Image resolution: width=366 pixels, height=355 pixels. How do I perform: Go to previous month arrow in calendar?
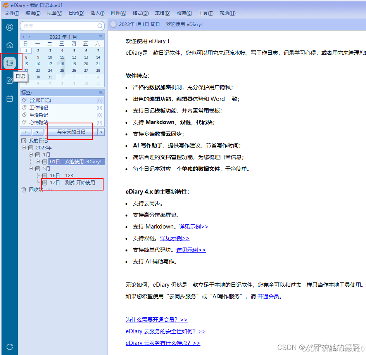pos(23,37)
